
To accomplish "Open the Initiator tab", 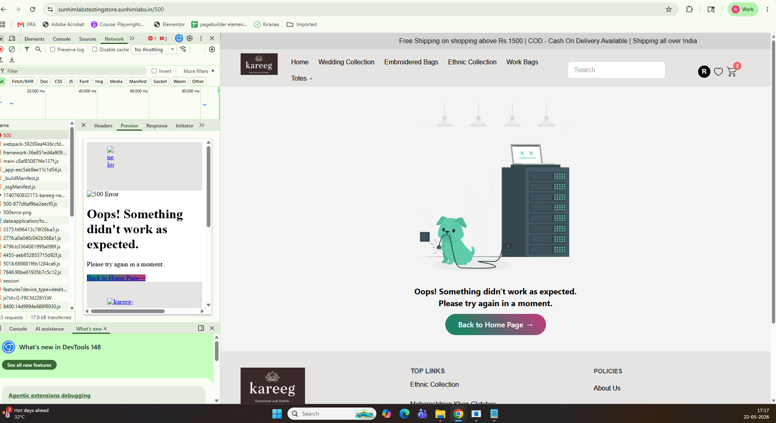I will pyautogui.click(x=184, y=126).
